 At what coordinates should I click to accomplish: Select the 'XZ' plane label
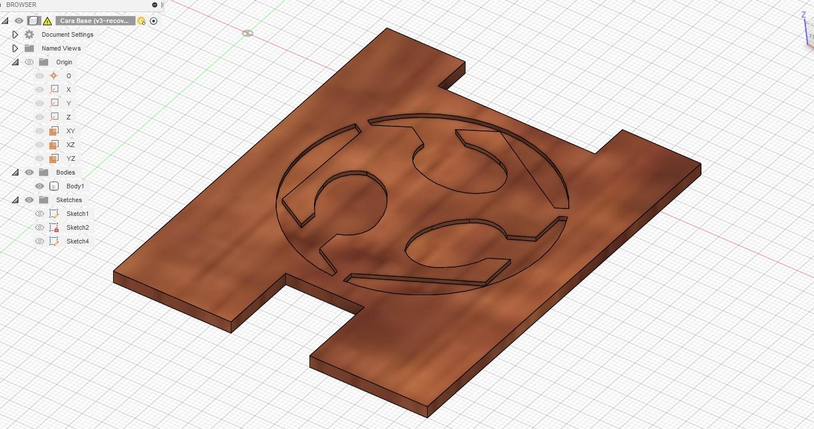pyautogui.click(x=71, y=145)
